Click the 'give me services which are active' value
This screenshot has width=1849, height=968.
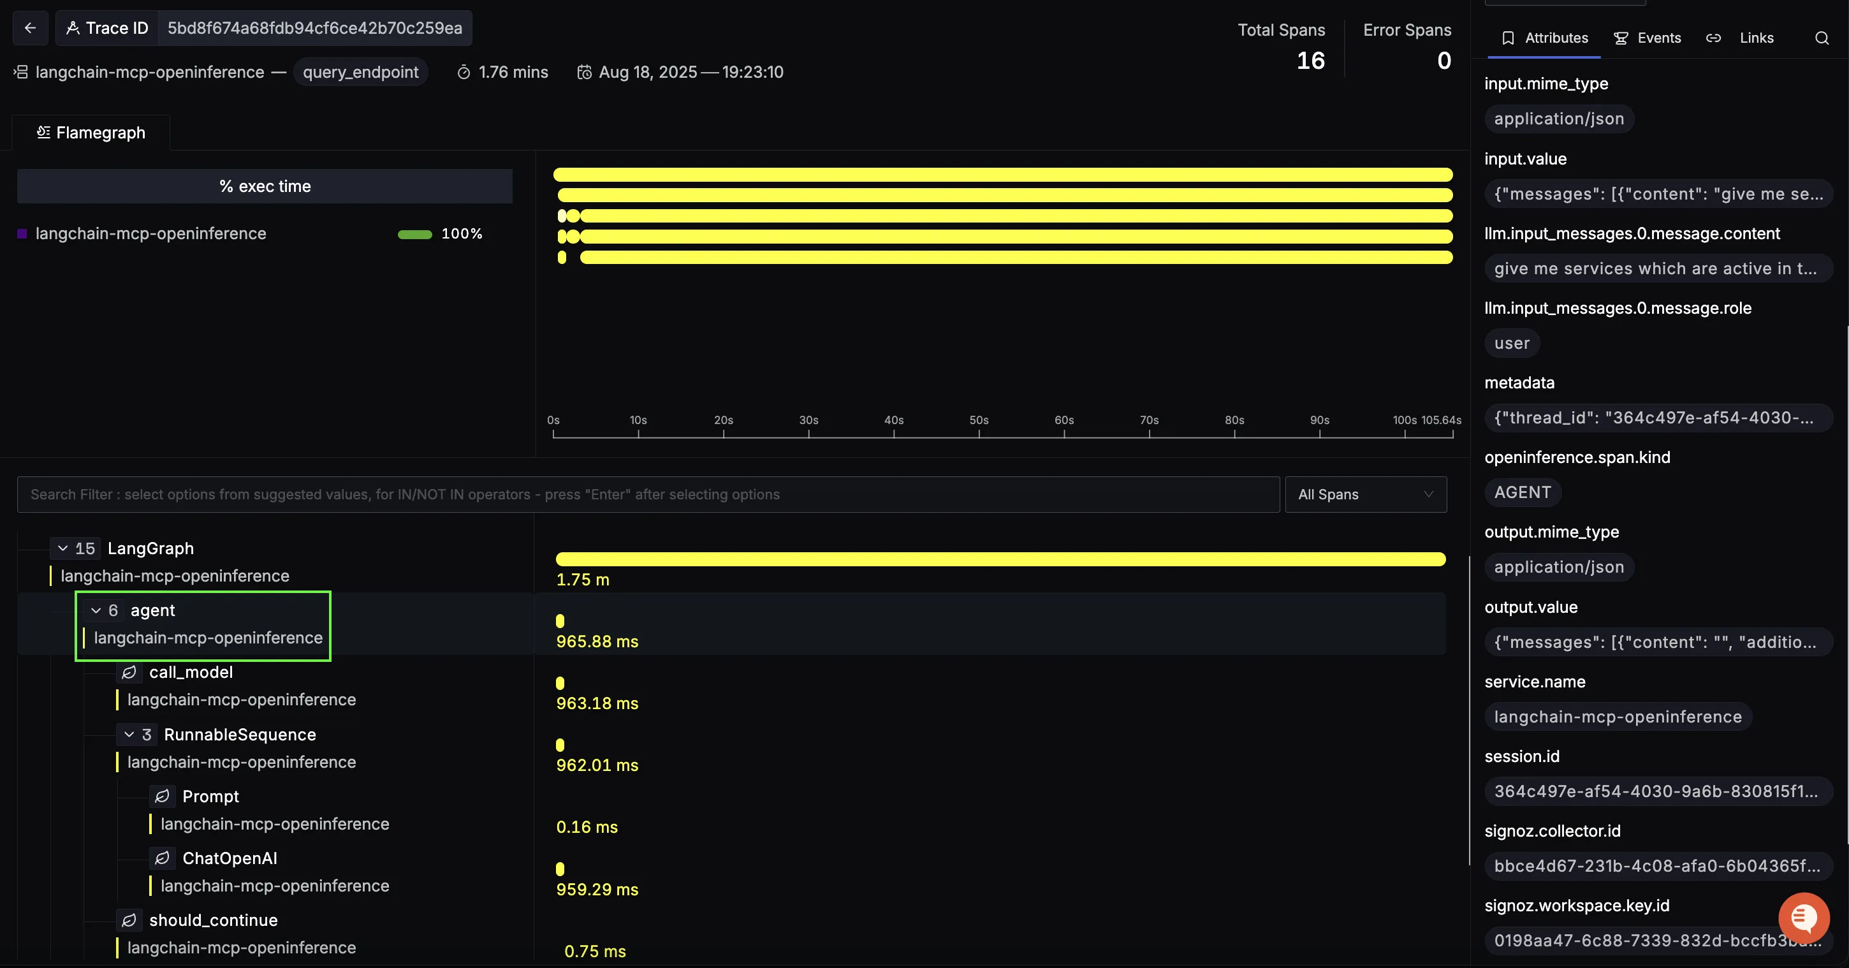click(x=1658, y=268)
